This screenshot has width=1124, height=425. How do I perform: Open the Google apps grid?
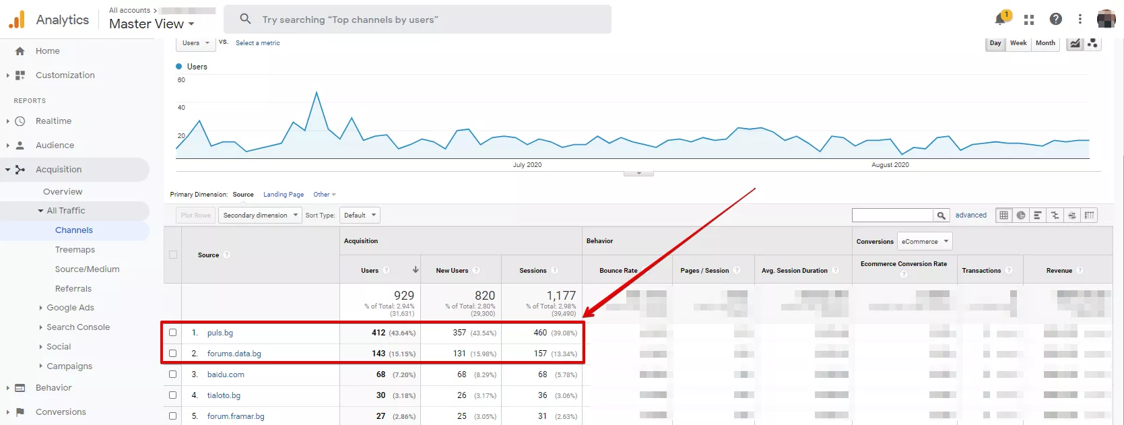1028,20
